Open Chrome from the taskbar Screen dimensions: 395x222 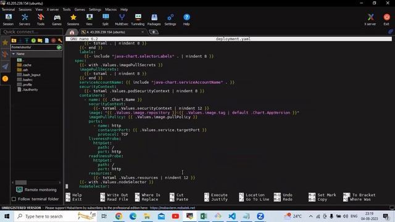[x=118, y=216]
